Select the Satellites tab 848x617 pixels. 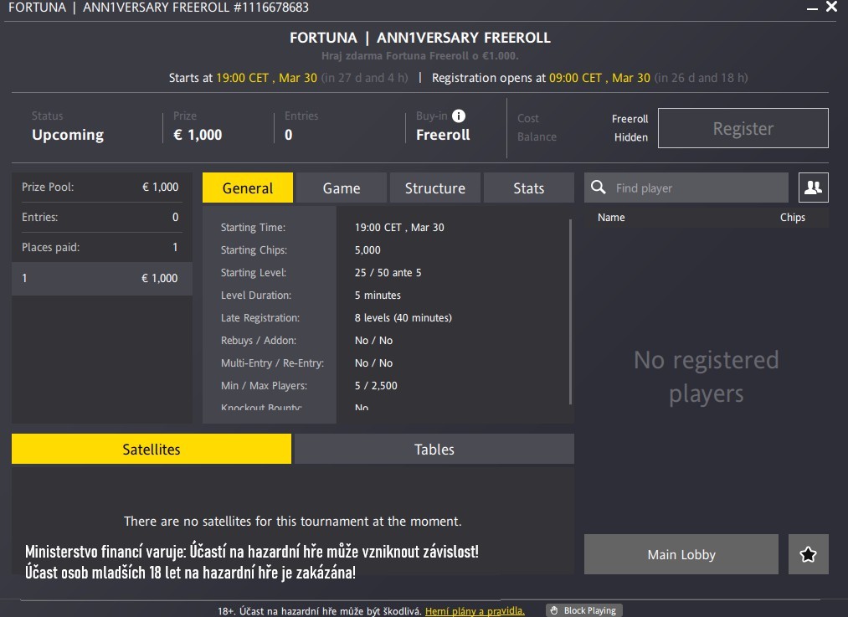tap(152, 449)
